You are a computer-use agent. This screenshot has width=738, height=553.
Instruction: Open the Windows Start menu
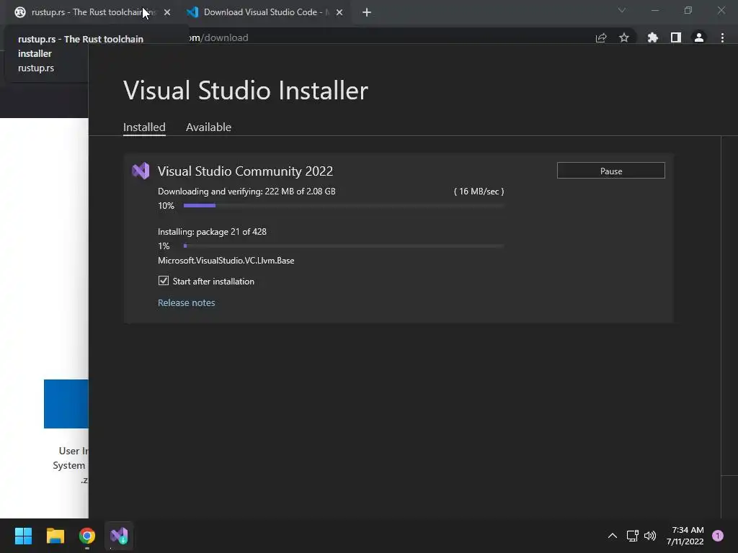(23, 536)
